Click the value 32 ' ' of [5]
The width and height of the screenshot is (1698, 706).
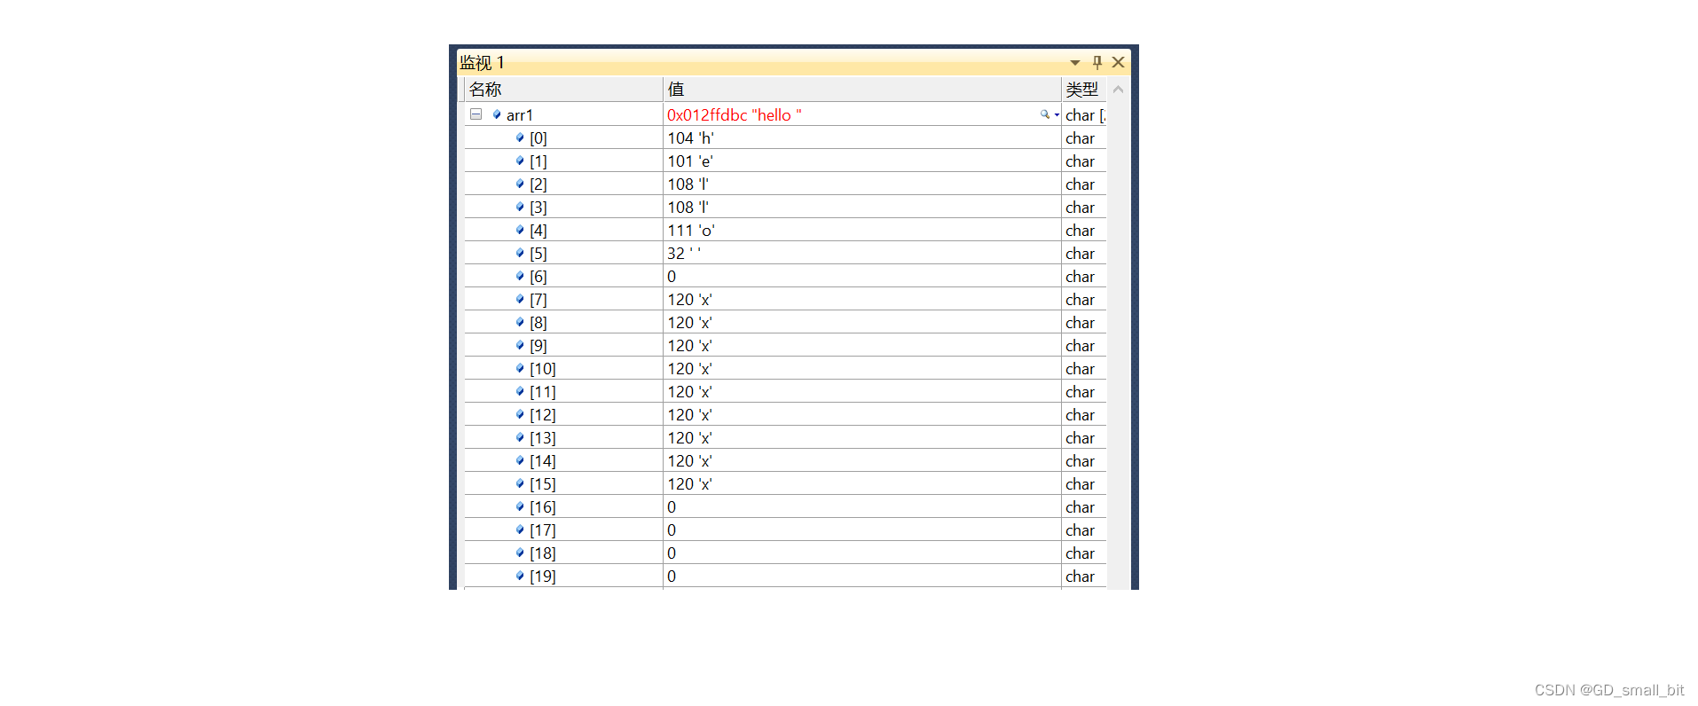click(x=684, y=254)
